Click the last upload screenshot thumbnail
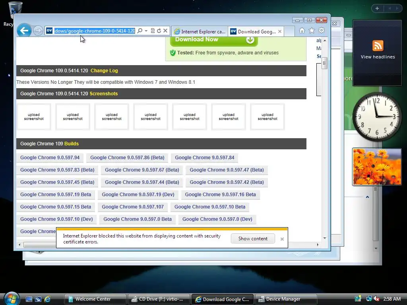407x305 pixels. pos(267,117)
